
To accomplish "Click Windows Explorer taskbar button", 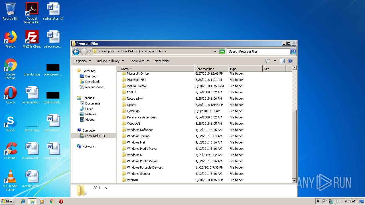I will tap(32, 201).
